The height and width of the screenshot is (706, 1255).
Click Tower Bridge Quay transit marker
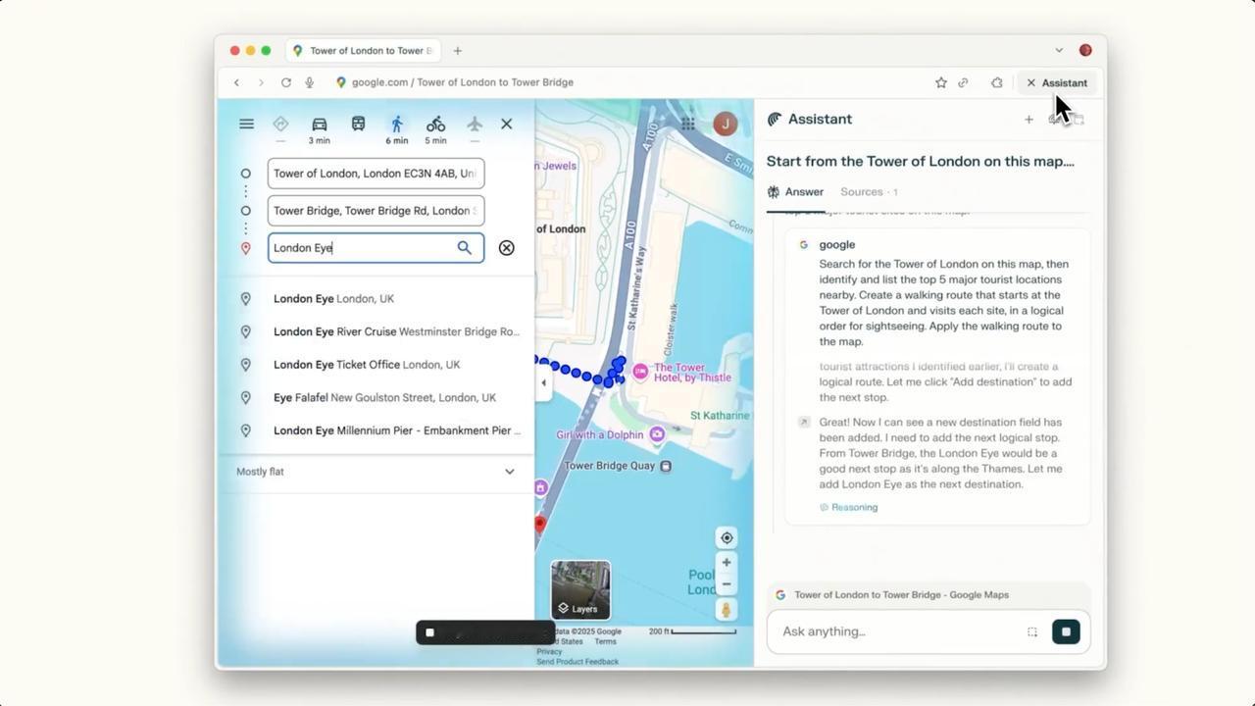pos(666,466)
